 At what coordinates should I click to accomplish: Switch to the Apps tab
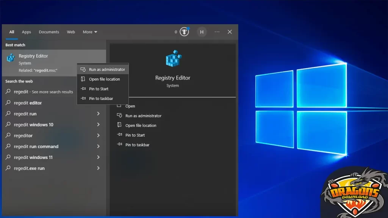pyautogui.click(x=27, y=32)
